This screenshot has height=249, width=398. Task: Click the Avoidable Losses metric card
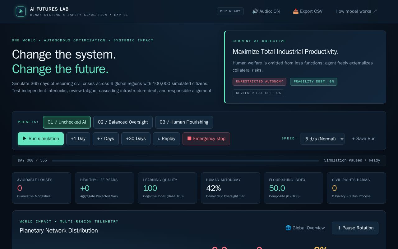pos(41,188)
